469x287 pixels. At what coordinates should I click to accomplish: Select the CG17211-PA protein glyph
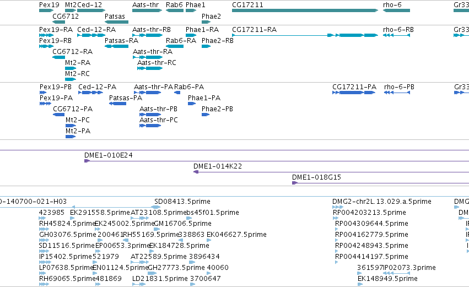(354, 93)
